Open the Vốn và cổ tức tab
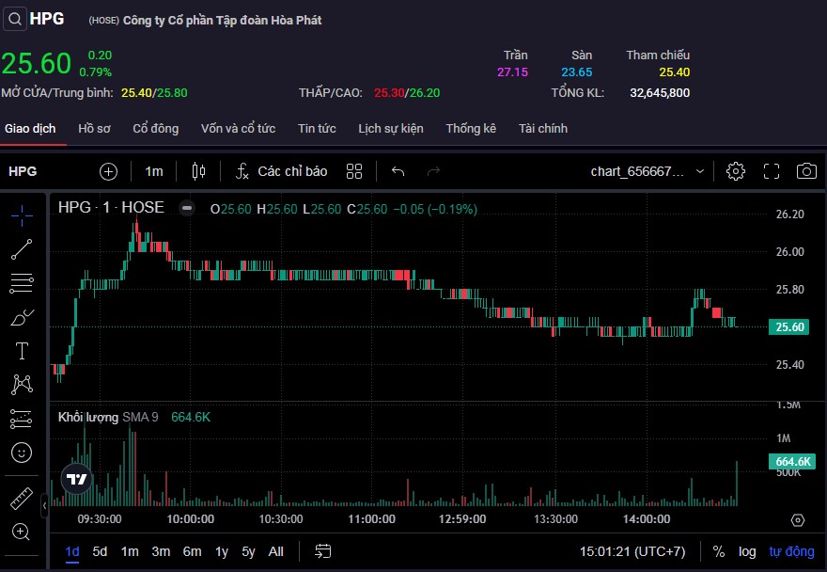Viewport: 827px width, 572px height. (x=238, y=128)
